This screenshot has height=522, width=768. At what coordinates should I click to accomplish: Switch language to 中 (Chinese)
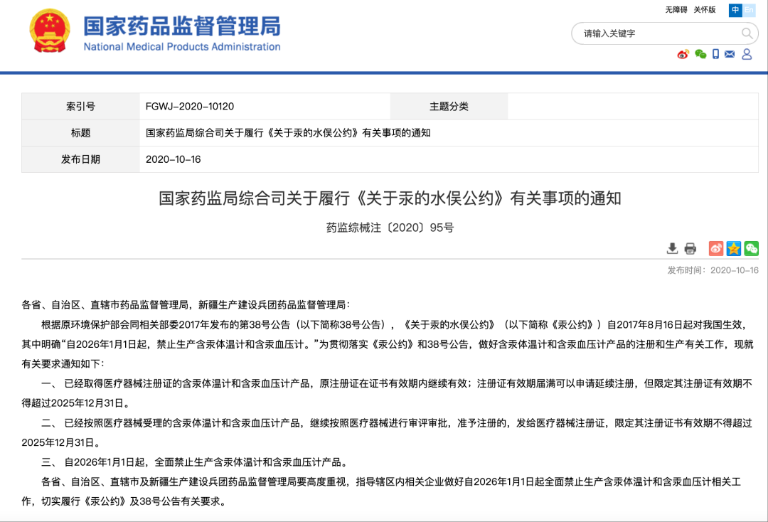(x=735, y=10)
